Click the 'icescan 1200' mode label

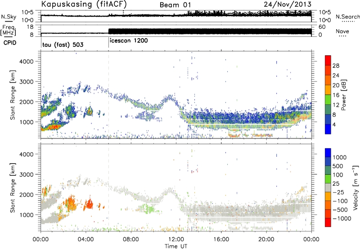[129, 41]
